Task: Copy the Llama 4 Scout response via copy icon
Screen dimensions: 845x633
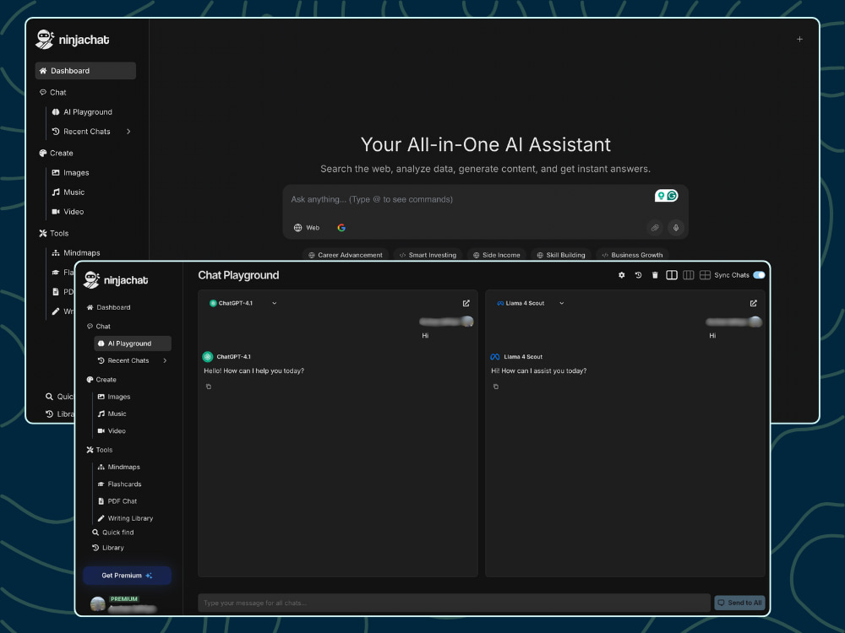Action: pyautogui.click(x=496, y=387)
